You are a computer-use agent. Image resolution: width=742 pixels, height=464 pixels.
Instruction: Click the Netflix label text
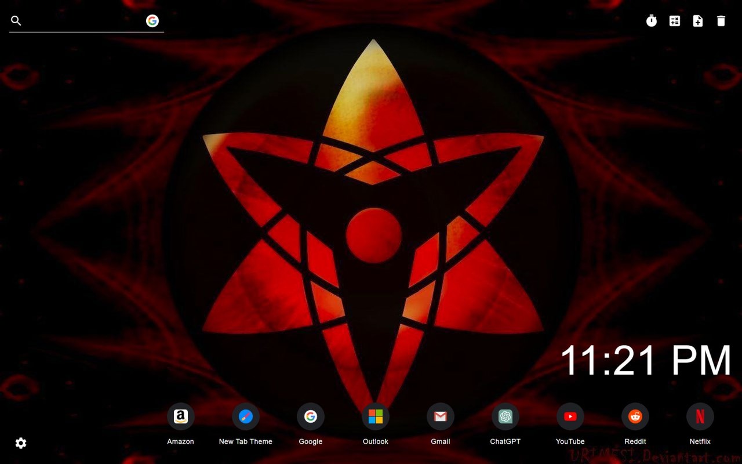click(700, 441)
